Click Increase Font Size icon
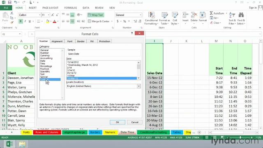This screenshot has width=263, height=148. click(53, 15)
